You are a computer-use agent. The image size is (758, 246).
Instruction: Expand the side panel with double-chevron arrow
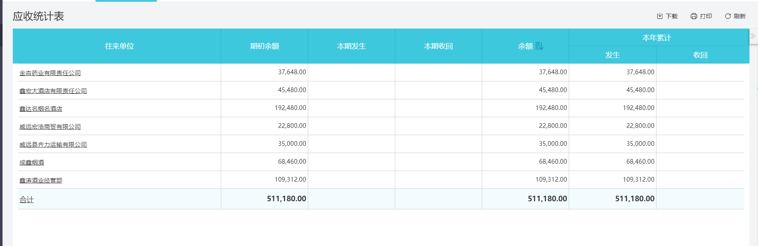click(752, 36)
